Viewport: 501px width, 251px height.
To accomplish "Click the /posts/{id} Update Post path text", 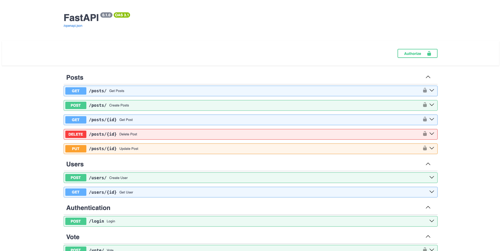I will coord(103,149).
